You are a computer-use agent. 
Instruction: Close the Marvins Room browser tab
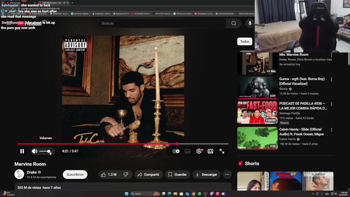[68, 3]
